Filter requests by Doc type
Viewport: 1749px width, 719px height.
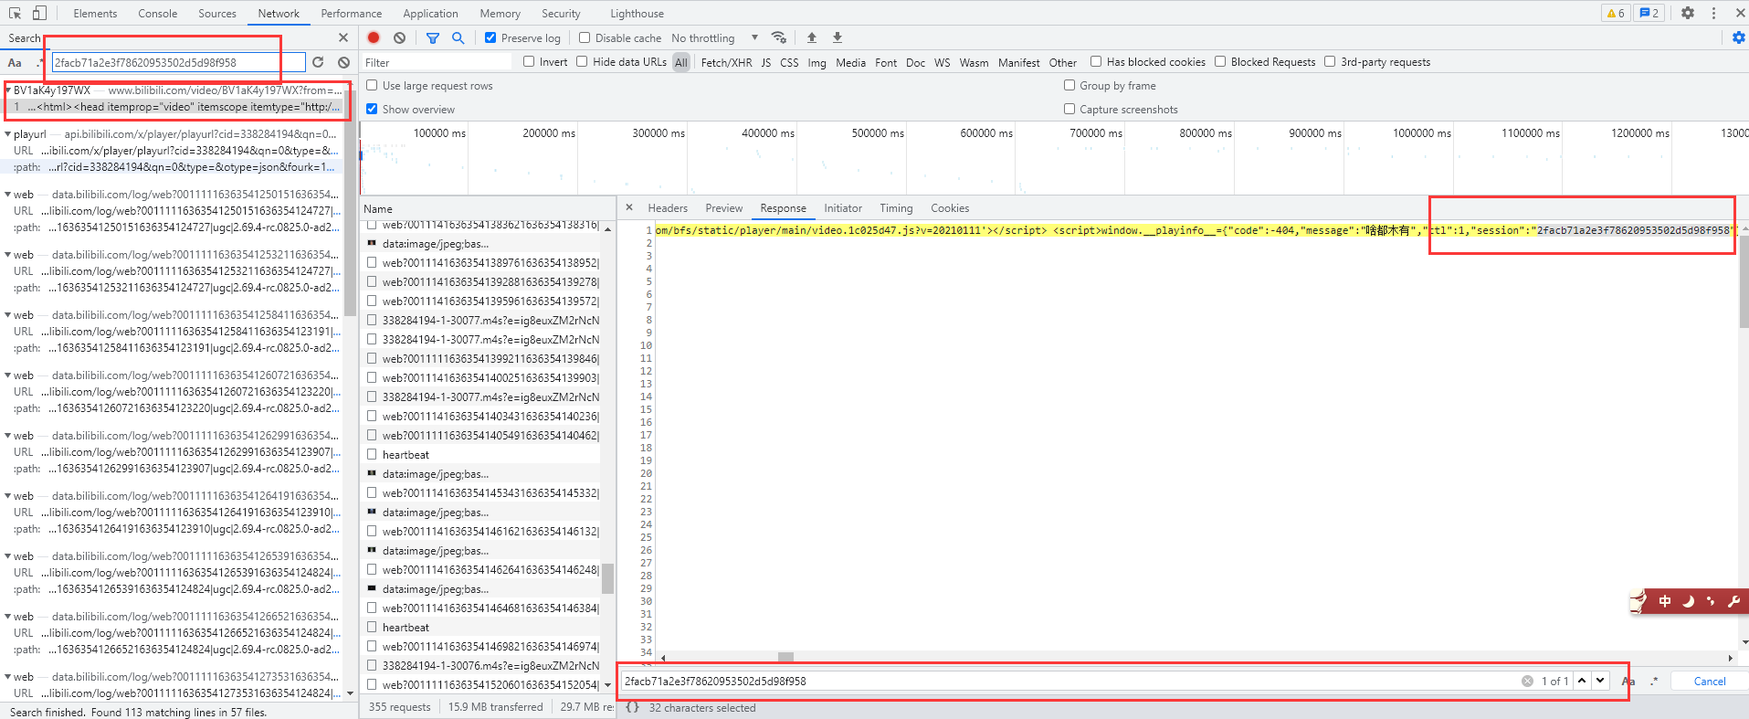[915, 62]
